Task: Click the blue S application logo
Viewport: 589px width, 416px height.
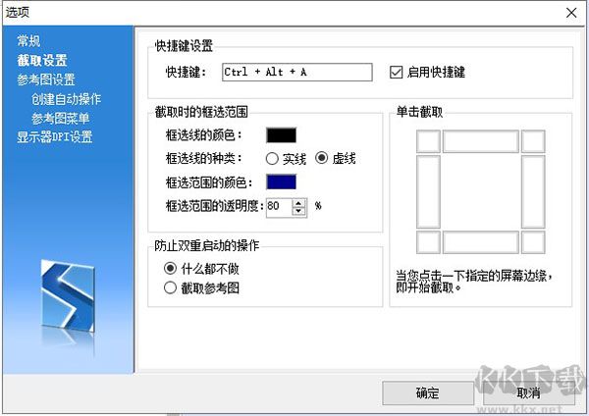Action: click(68, 297)
